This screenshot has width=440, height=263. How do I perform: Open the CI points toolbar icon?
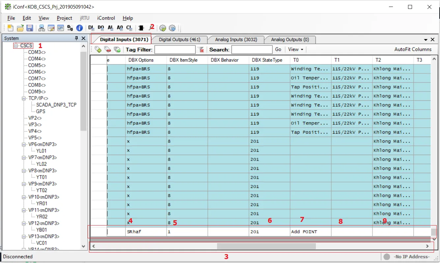tap(129, 28)
